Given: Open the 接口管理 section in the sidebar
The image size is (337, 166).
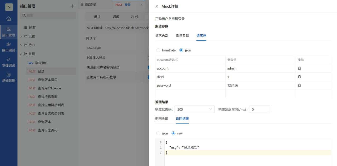Looking at the screenshot, I should pos(9,32).
